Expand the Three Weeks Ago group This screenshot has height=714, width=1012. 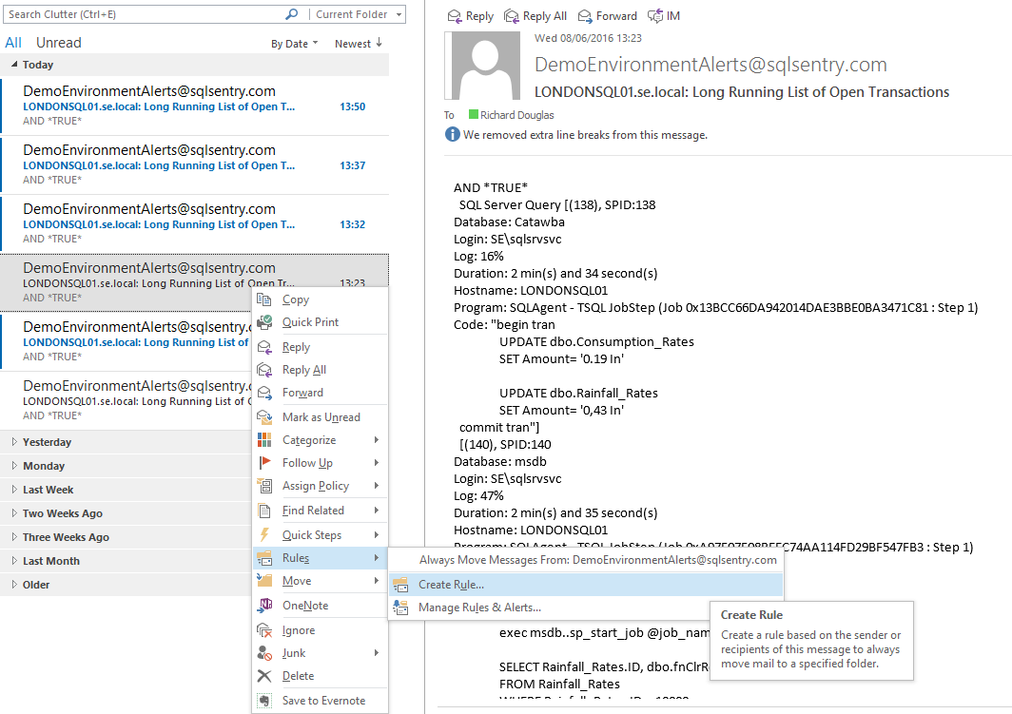point(14,537)
